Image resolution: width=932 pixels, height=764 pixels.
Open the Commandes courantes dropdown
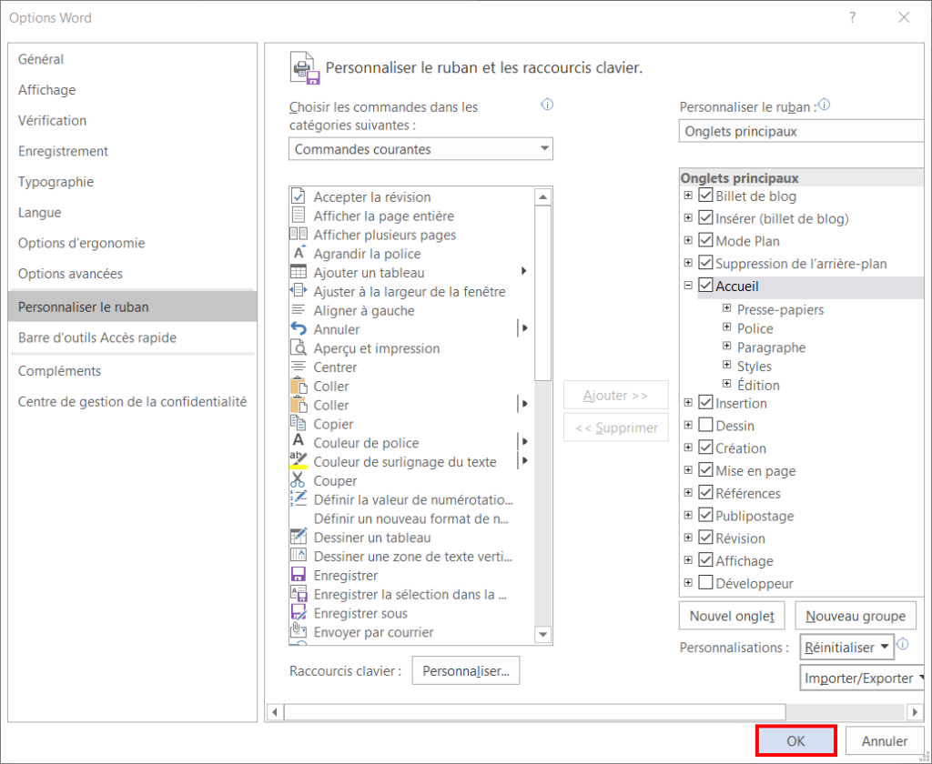pyautogui.click(x=420, y=149)
